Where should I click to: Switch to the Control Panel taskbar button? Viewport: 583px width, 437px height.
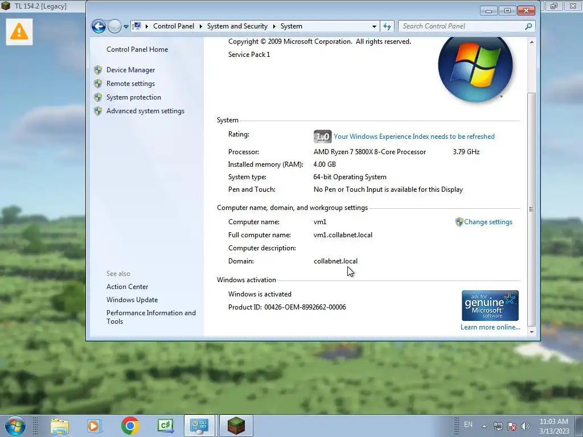click(199, 426)
